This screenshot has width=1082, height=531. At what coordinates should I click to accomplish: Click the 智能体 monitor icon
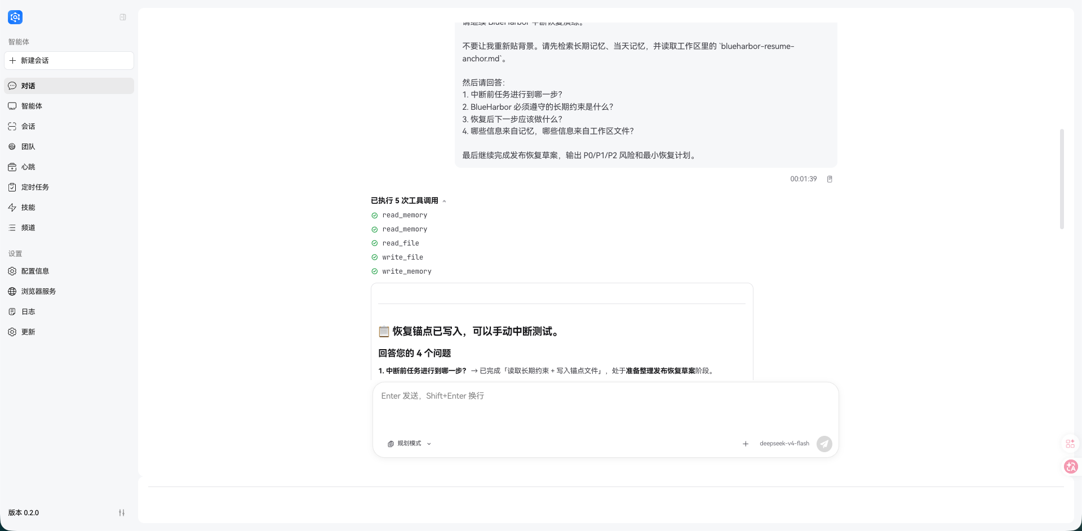pyautogui.click(x=12, y=106)
